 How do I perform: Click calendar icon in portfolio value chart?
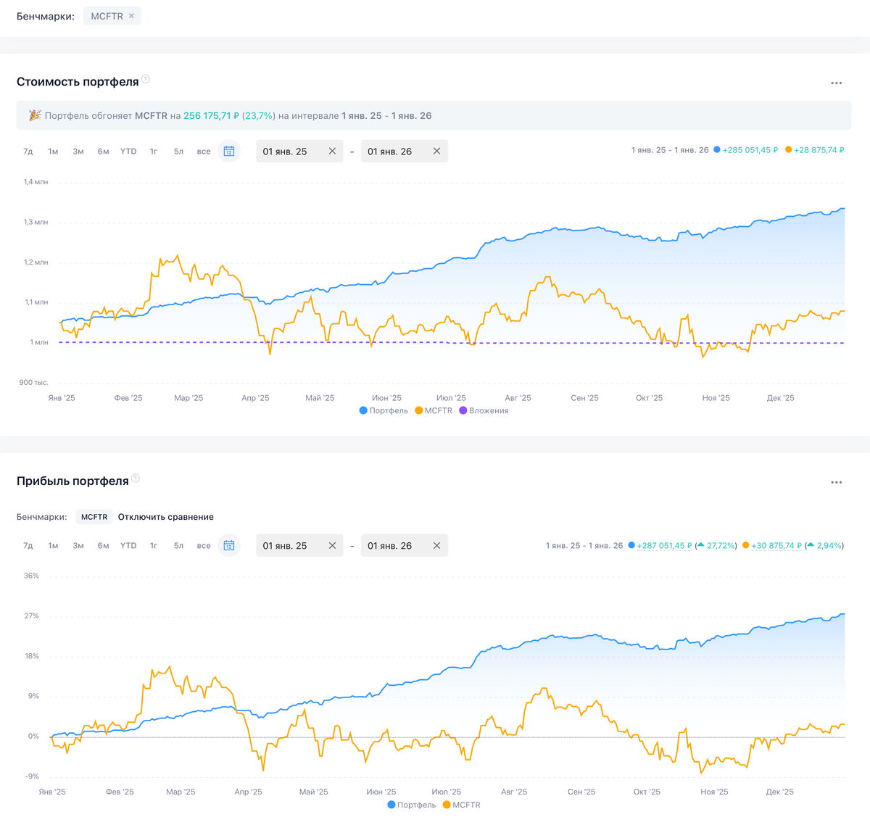pos(229,152)
